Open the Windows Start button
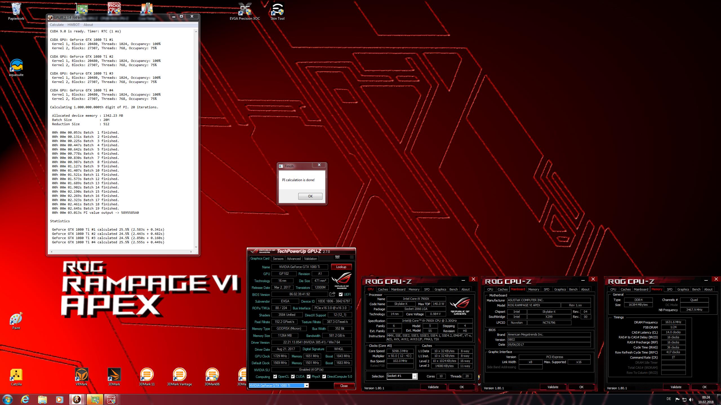The image size is (721, 405). point(8,399)
